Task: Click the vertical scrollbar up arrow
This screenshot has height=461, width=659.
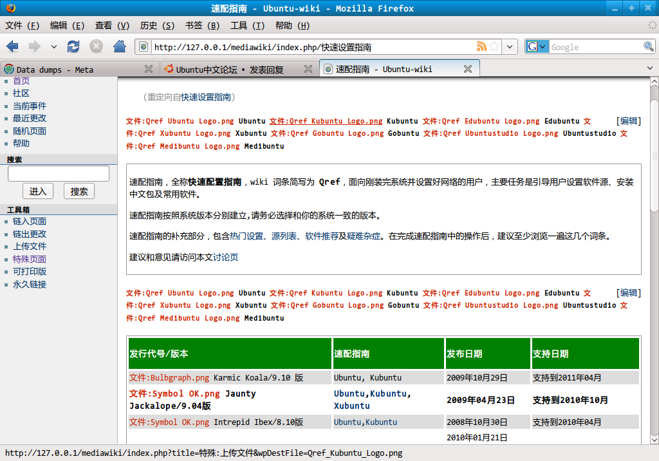Action: [654, 81]
